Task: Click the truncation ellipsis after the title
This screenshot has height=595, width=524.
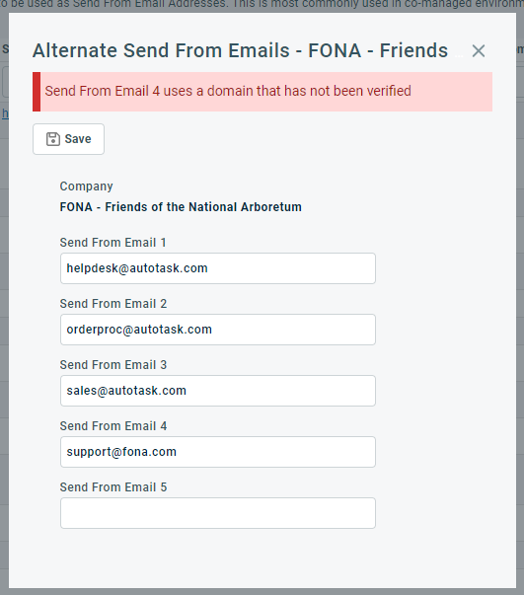Action: [x=459, y=56]
